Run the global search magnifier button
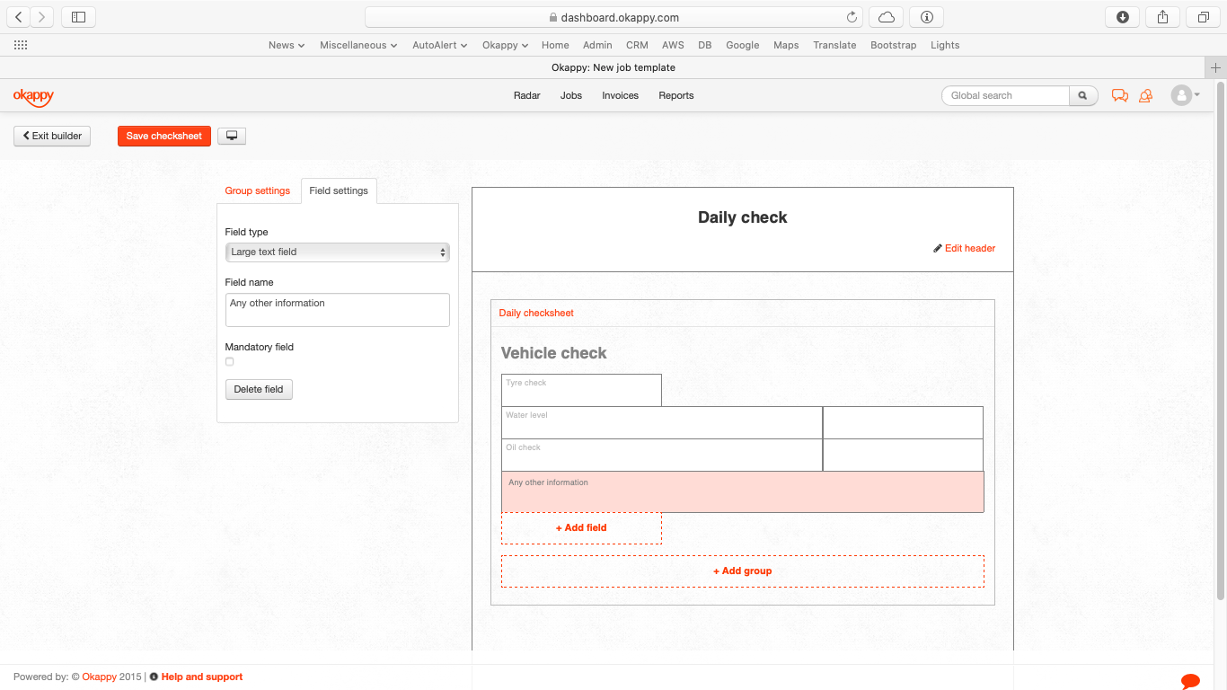 (x=1083, y=95)
